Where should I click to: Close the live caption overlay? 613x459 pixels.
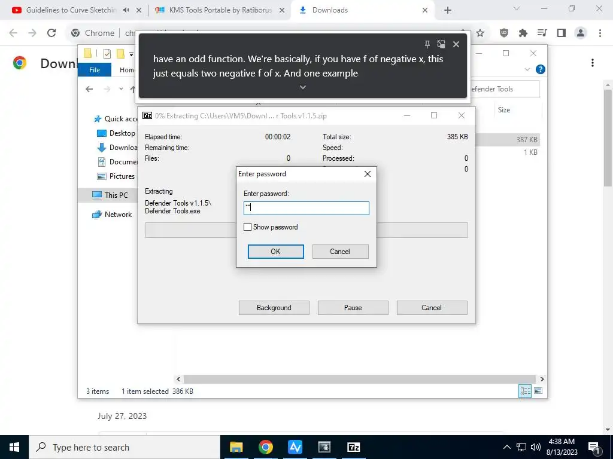[456, 44]
